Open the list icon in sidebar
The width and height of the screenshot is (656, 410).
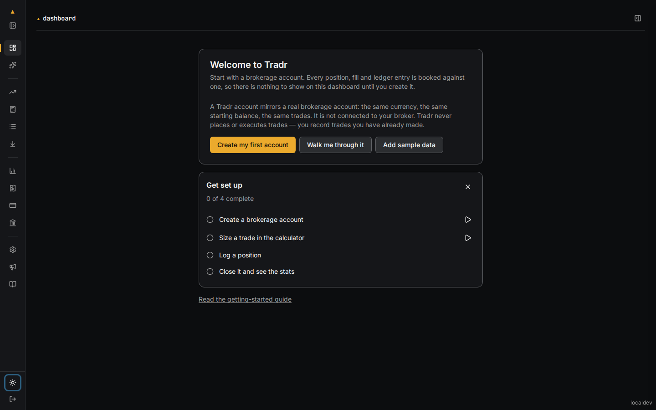coord(13,127)
